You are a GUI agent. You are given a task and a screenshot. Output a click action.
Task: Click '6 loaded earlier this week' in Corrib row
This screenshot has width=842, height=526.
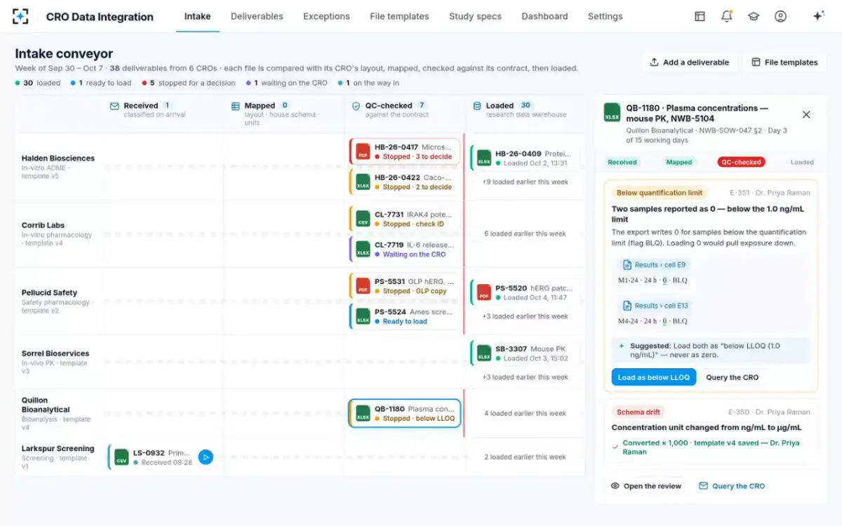(525, 234)
